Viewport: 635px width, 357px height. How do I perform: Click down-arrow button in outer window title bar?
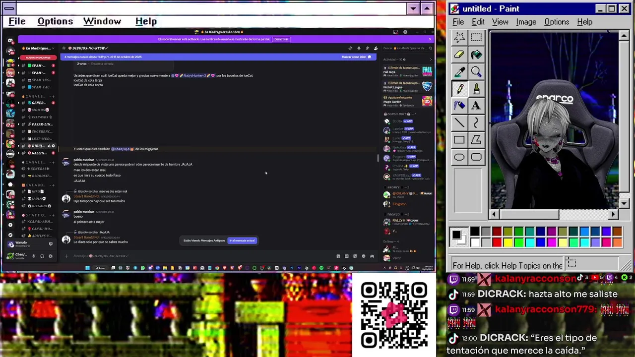tap(413, 8)
